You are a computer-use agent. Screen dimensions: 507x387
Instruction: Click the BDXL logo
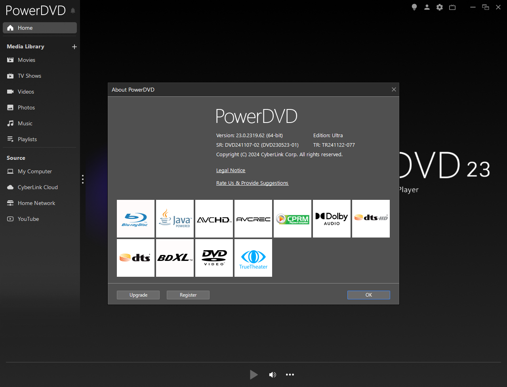point(175,258)
